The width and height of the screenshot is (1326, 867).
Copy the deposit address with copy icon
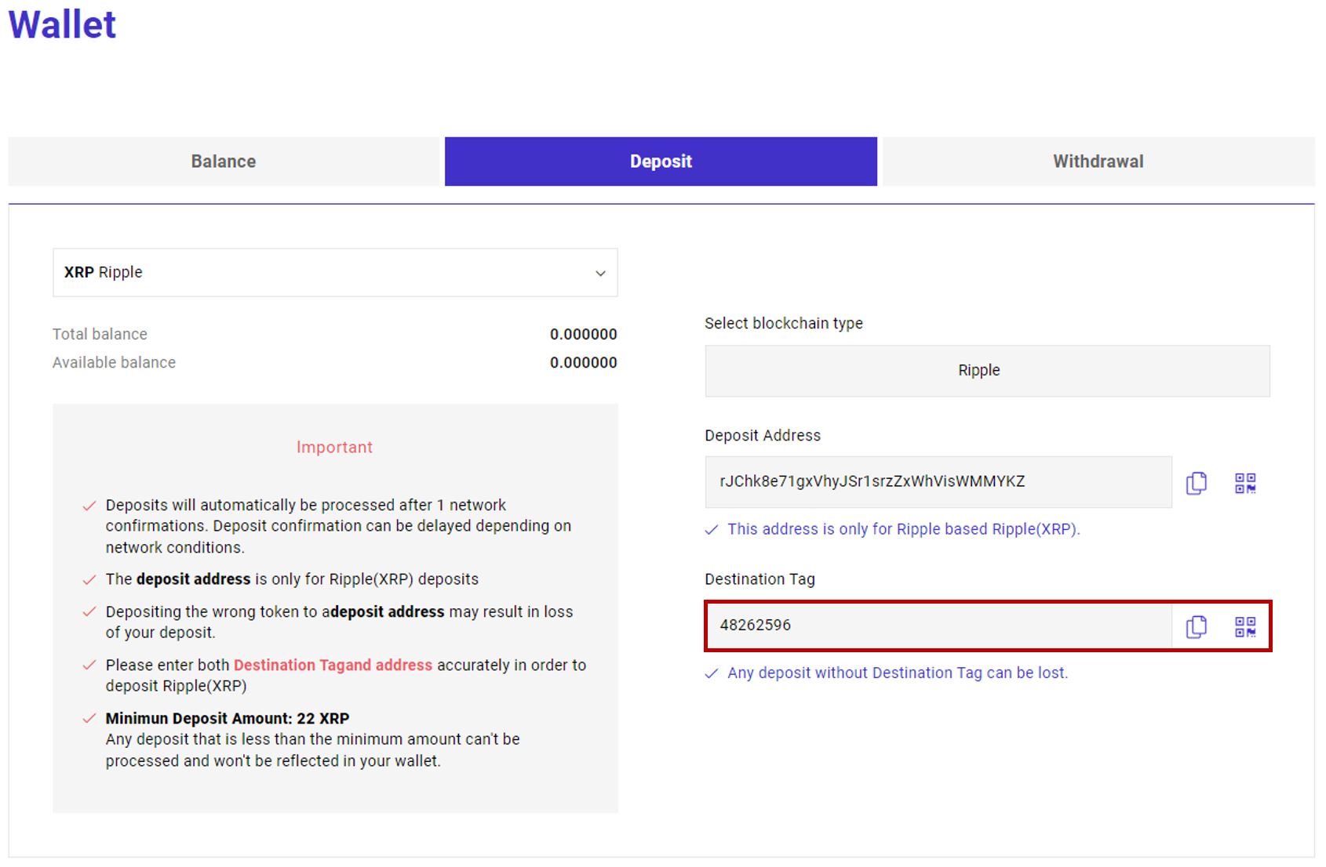[1196, 483]
